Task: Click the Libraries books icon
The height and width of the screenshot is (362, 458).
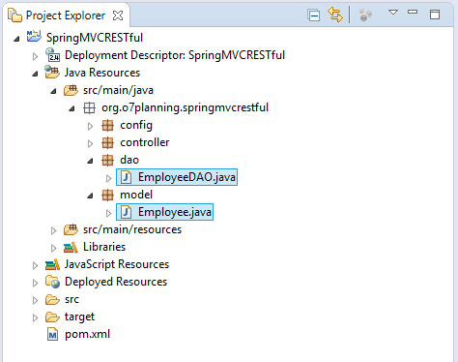Action: coord(71,247)
